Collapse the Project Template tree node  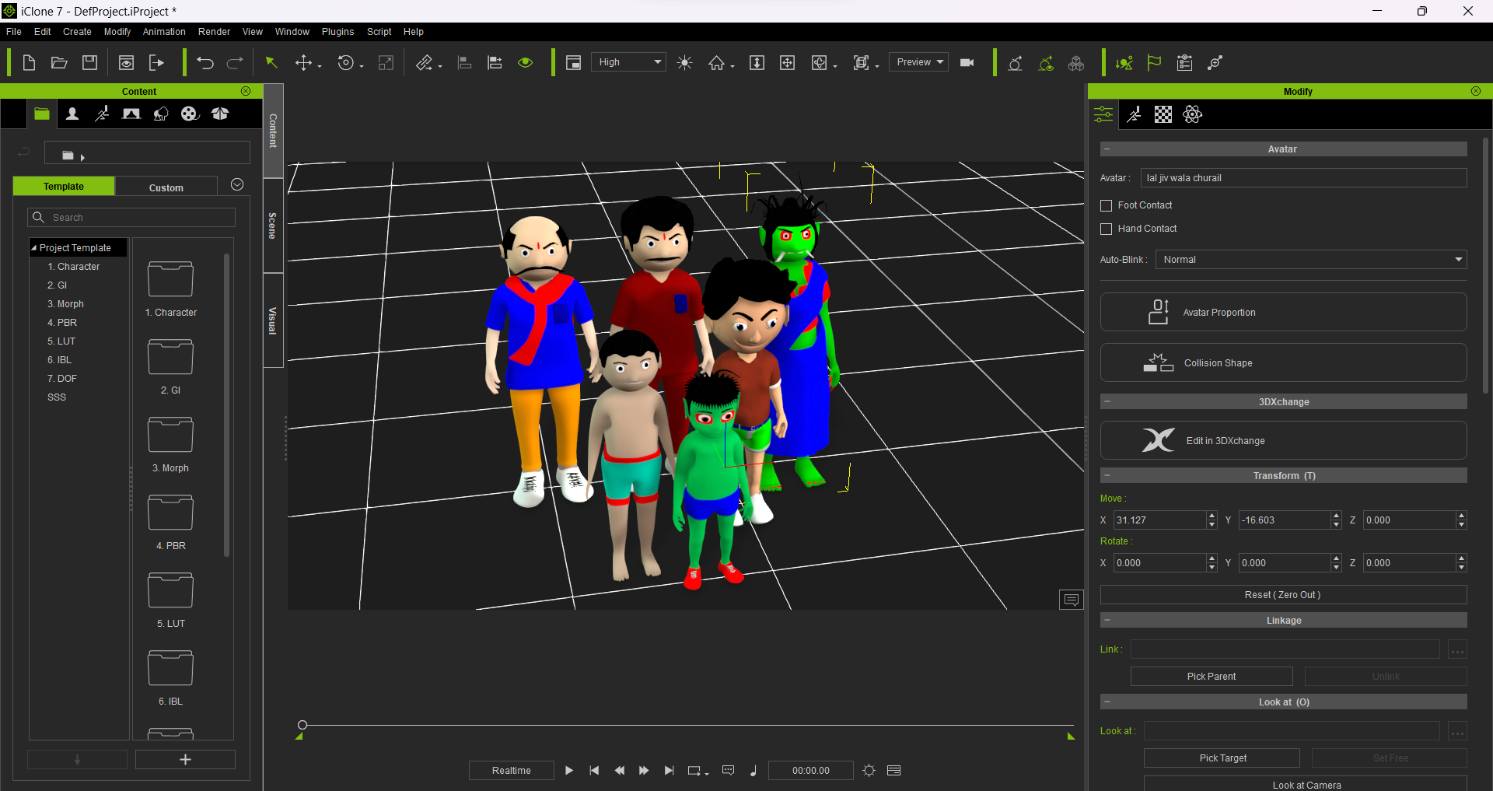[x=34, y=248]
